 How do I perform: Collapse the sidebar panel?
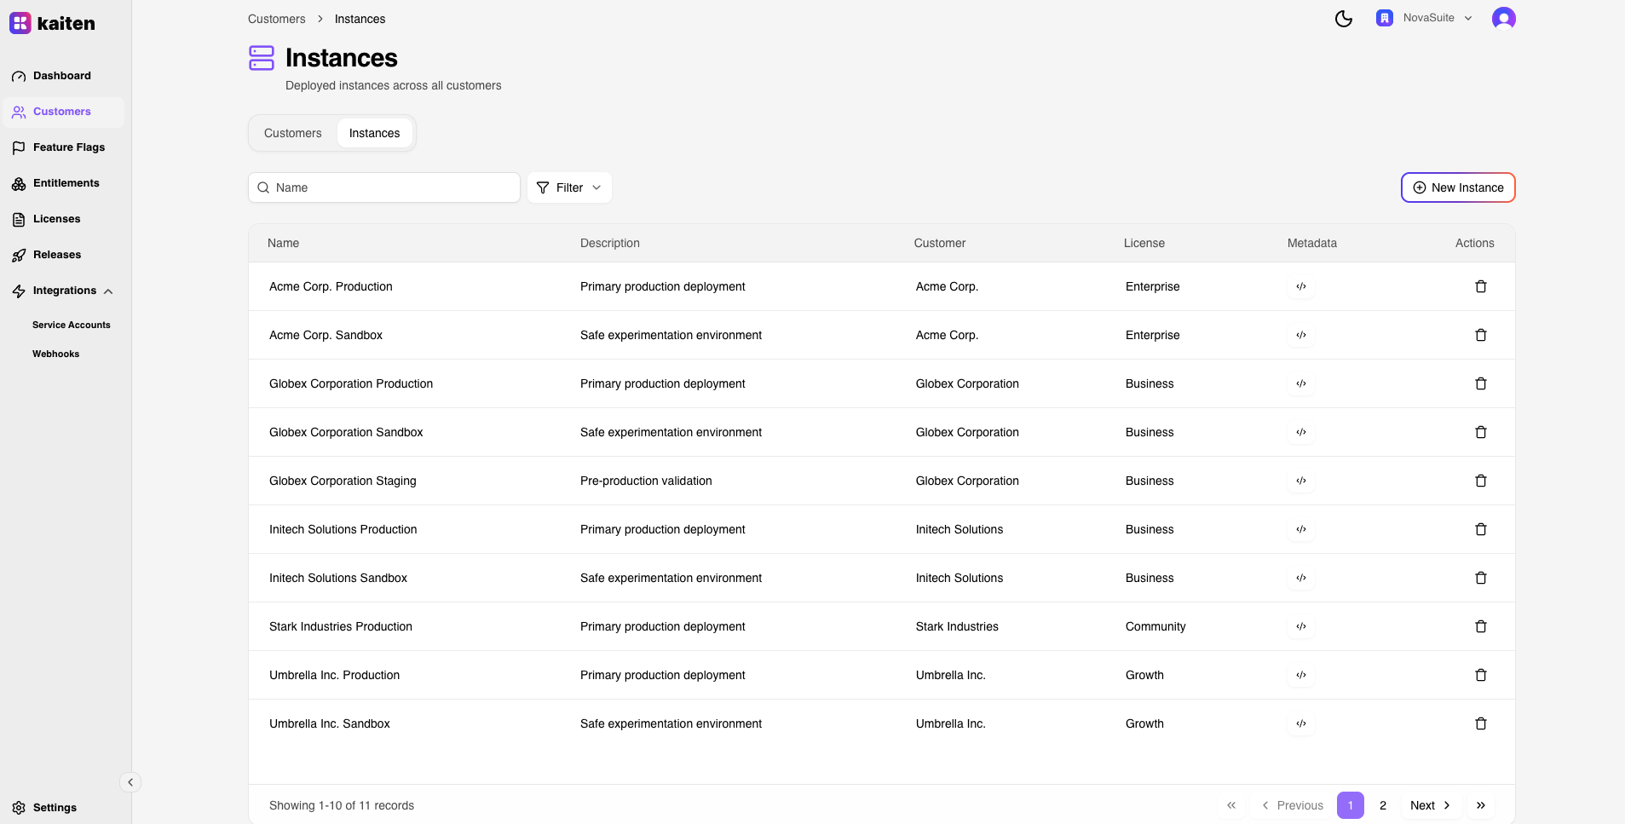pos(130,782)
